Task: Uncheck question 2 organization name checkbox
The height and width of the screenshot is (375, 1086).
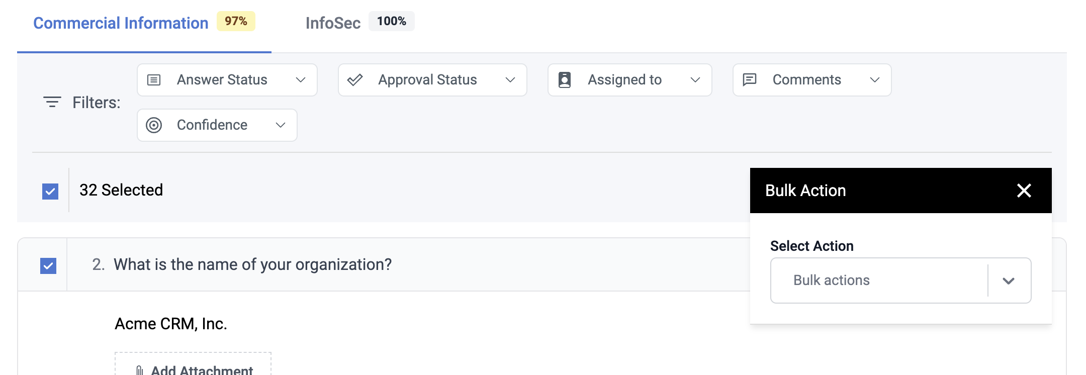Action: tap(48, 265)
